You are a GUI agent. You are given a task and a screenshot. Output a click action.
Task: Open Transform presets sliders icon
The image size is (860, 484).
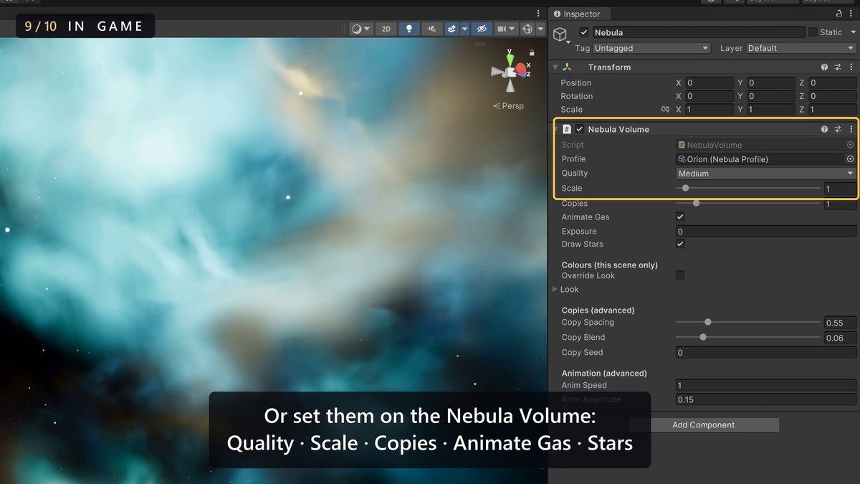coord(838,67)
